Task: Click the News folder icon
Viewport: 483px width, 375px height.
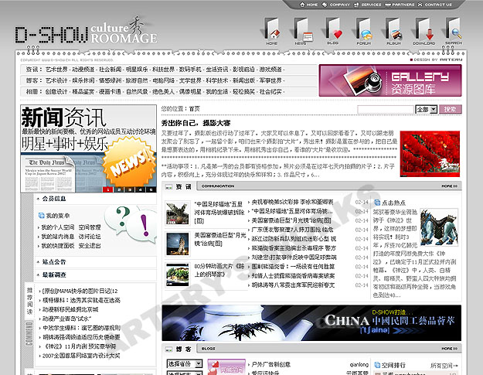Action: coord(302,30)
